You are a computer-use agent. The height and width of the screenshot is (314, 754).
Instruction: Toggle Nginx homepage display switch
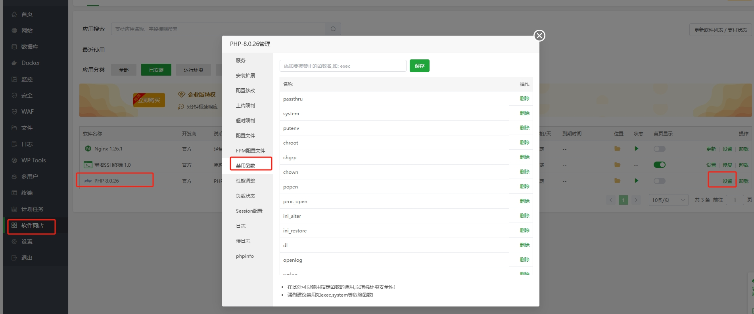(x=659, y=149)
